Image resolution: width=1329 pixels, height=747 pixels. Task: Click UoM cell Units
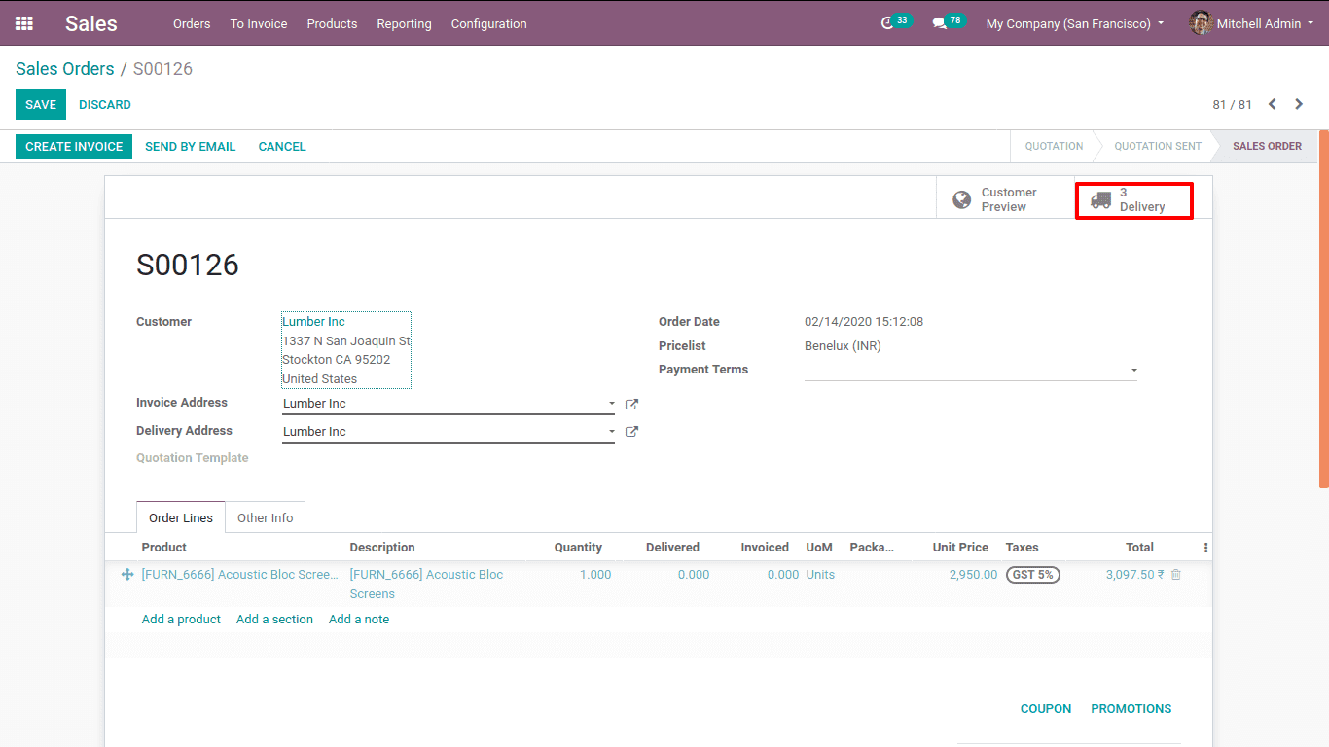click(x=820, y=575)
